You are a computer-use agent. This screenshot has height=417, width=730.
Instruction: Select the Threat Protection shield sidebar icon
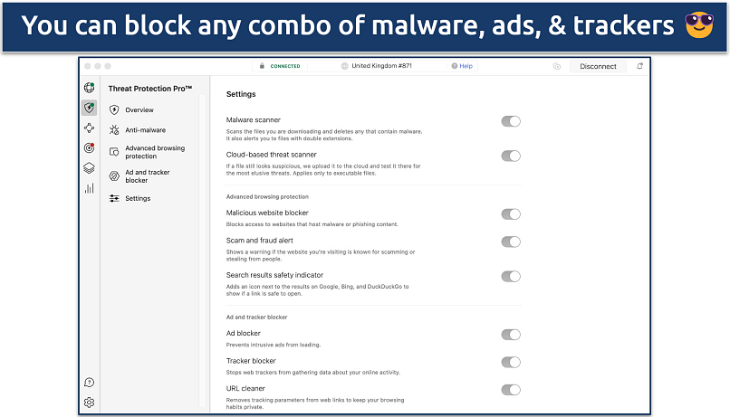coord(89,108)
